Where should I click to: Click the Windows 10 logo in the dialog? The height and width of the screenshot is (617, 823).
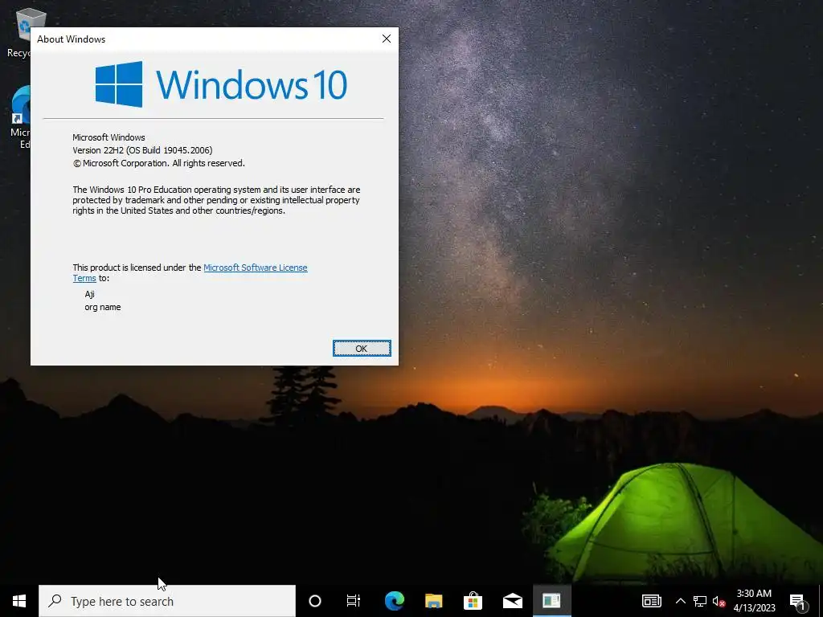(221, 84)
